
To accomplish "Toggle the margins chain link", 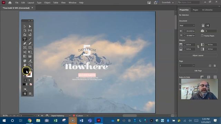I will pos(198,47).
